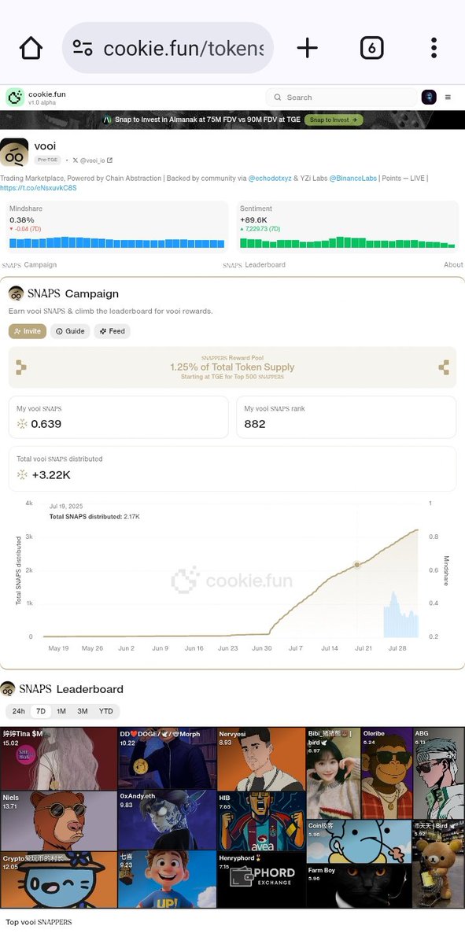Click the My vooi SNAPS rank value 882
This screenshot has width=465, height=944.
255,424
